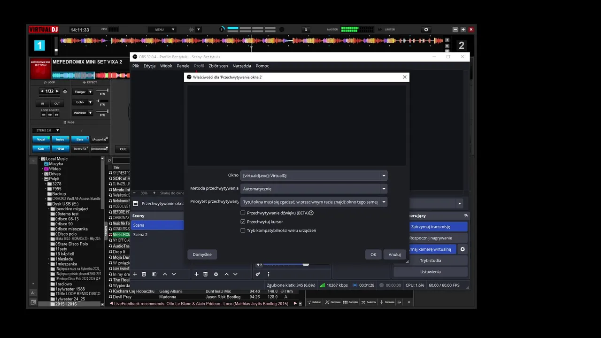Select deck 1 indicator
Viewport: 601px width, 338px height.
(40, 45)
